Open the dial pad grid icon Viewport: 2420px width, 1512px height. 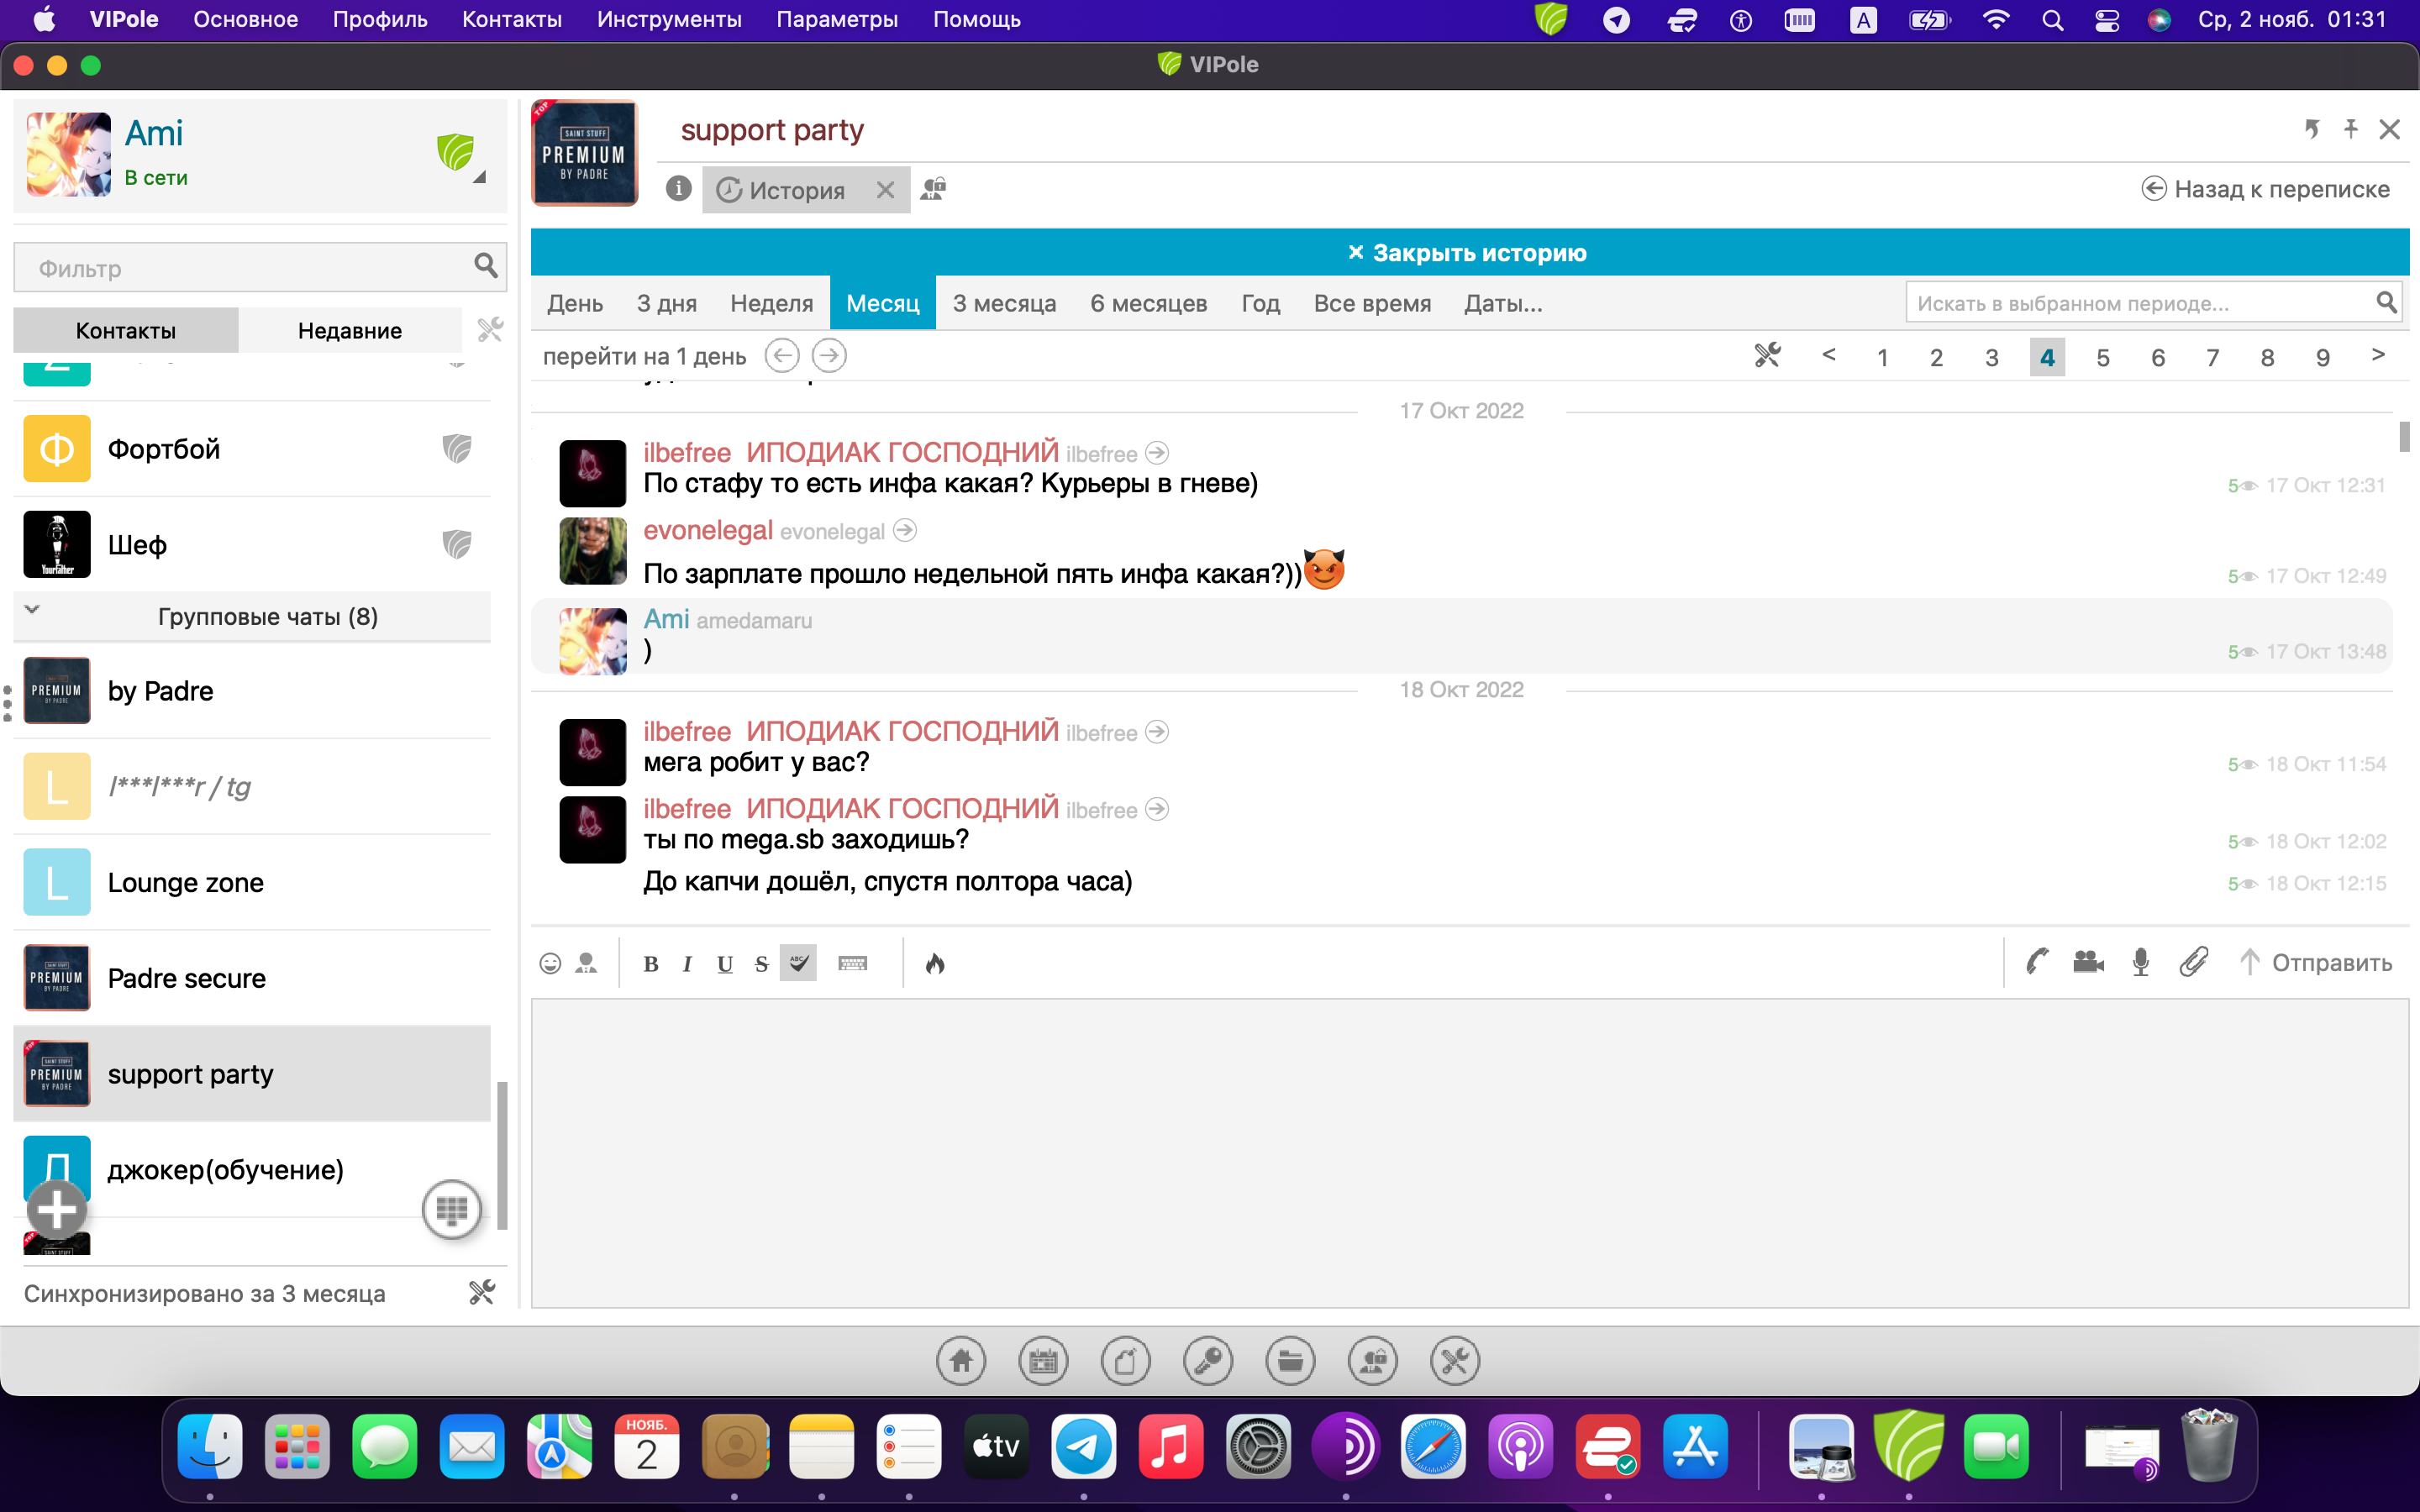click(x=452, y=1210)
